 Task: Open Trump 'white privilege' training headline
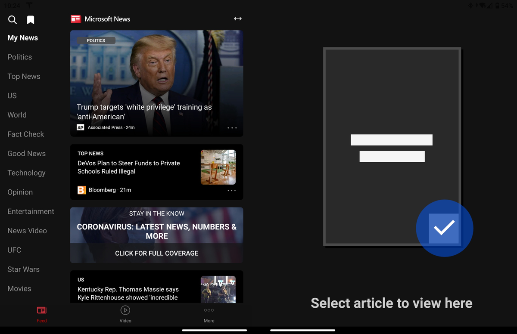click(x=144, y=112)
